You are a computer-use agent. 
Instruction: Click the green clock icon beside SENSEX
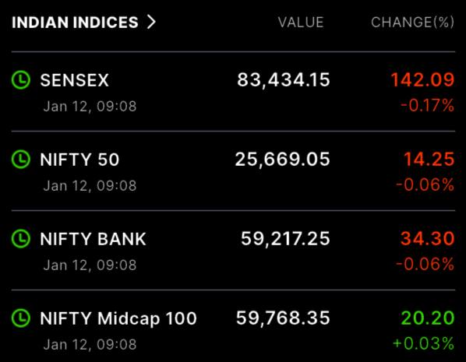tap(21, 80)
